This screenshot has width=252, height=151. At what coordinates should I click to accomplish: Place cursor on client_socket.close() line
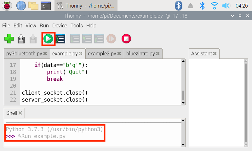coord(54,93)
